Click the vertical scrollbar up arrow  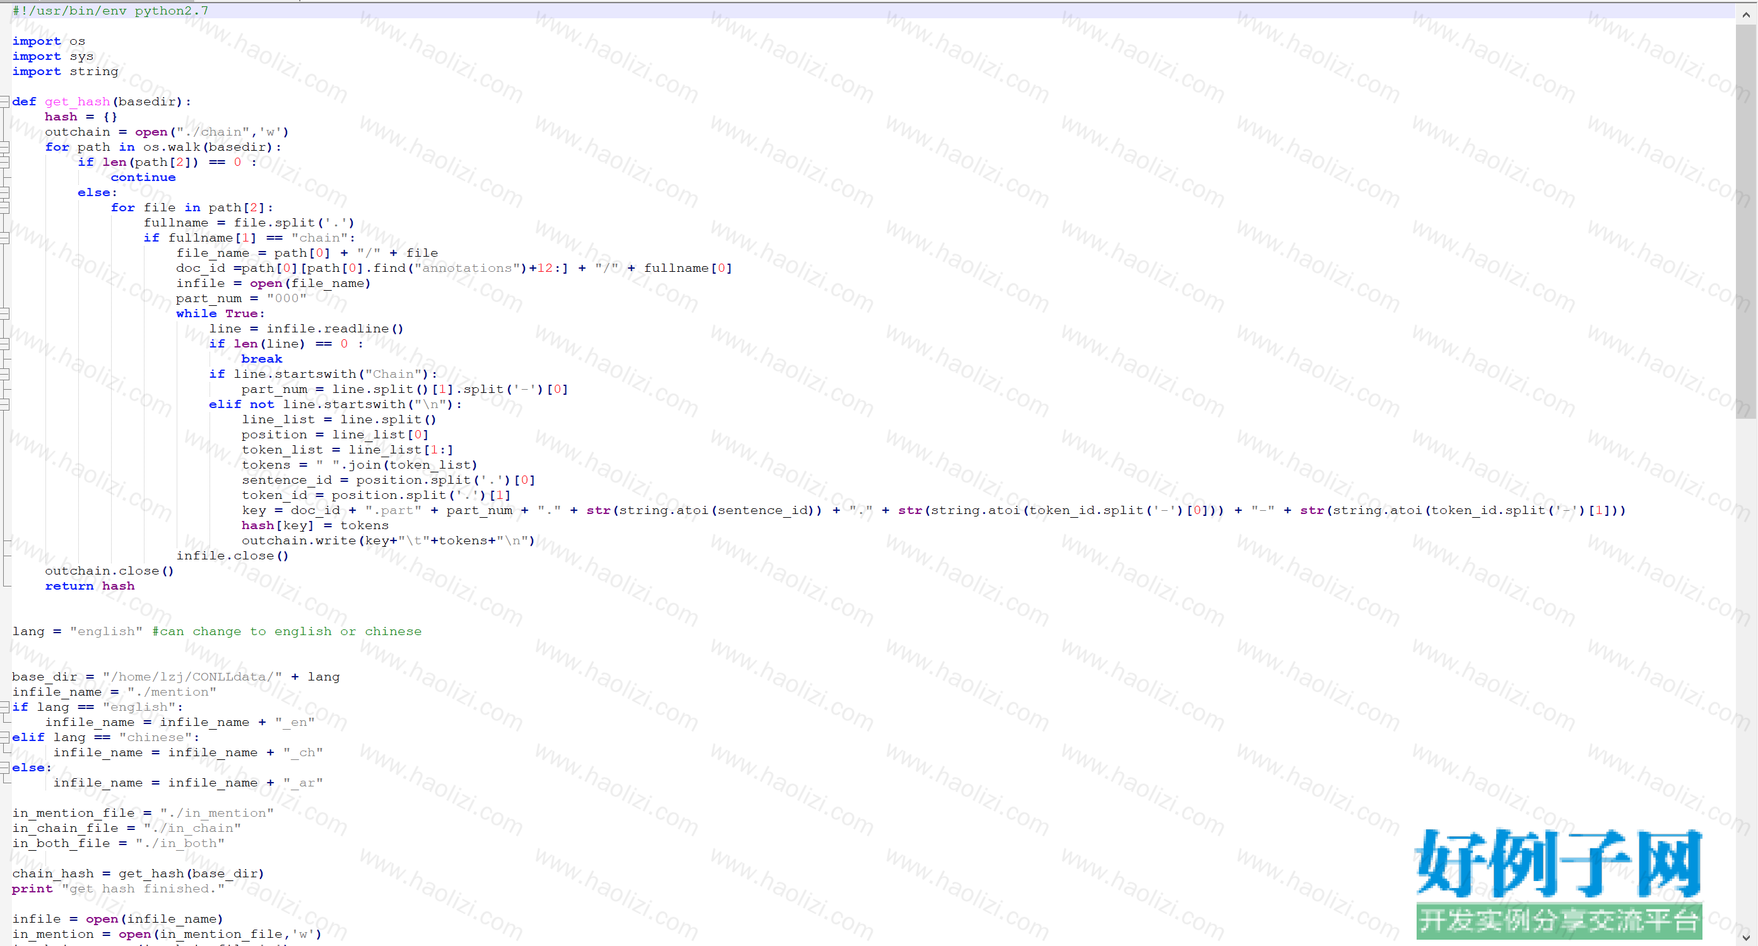(1746, 15)
